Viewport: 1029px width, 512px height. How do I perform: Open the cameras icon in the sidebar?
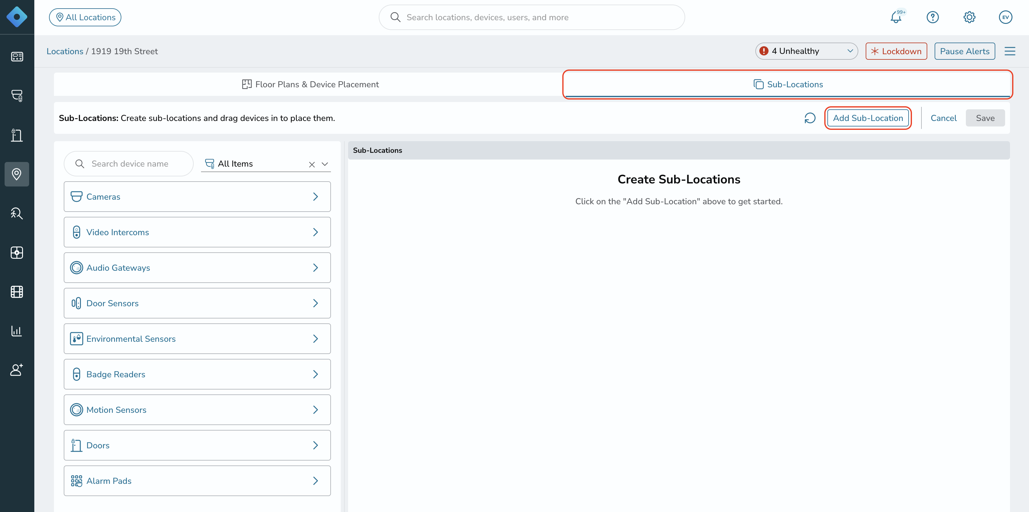click(17, 95)
